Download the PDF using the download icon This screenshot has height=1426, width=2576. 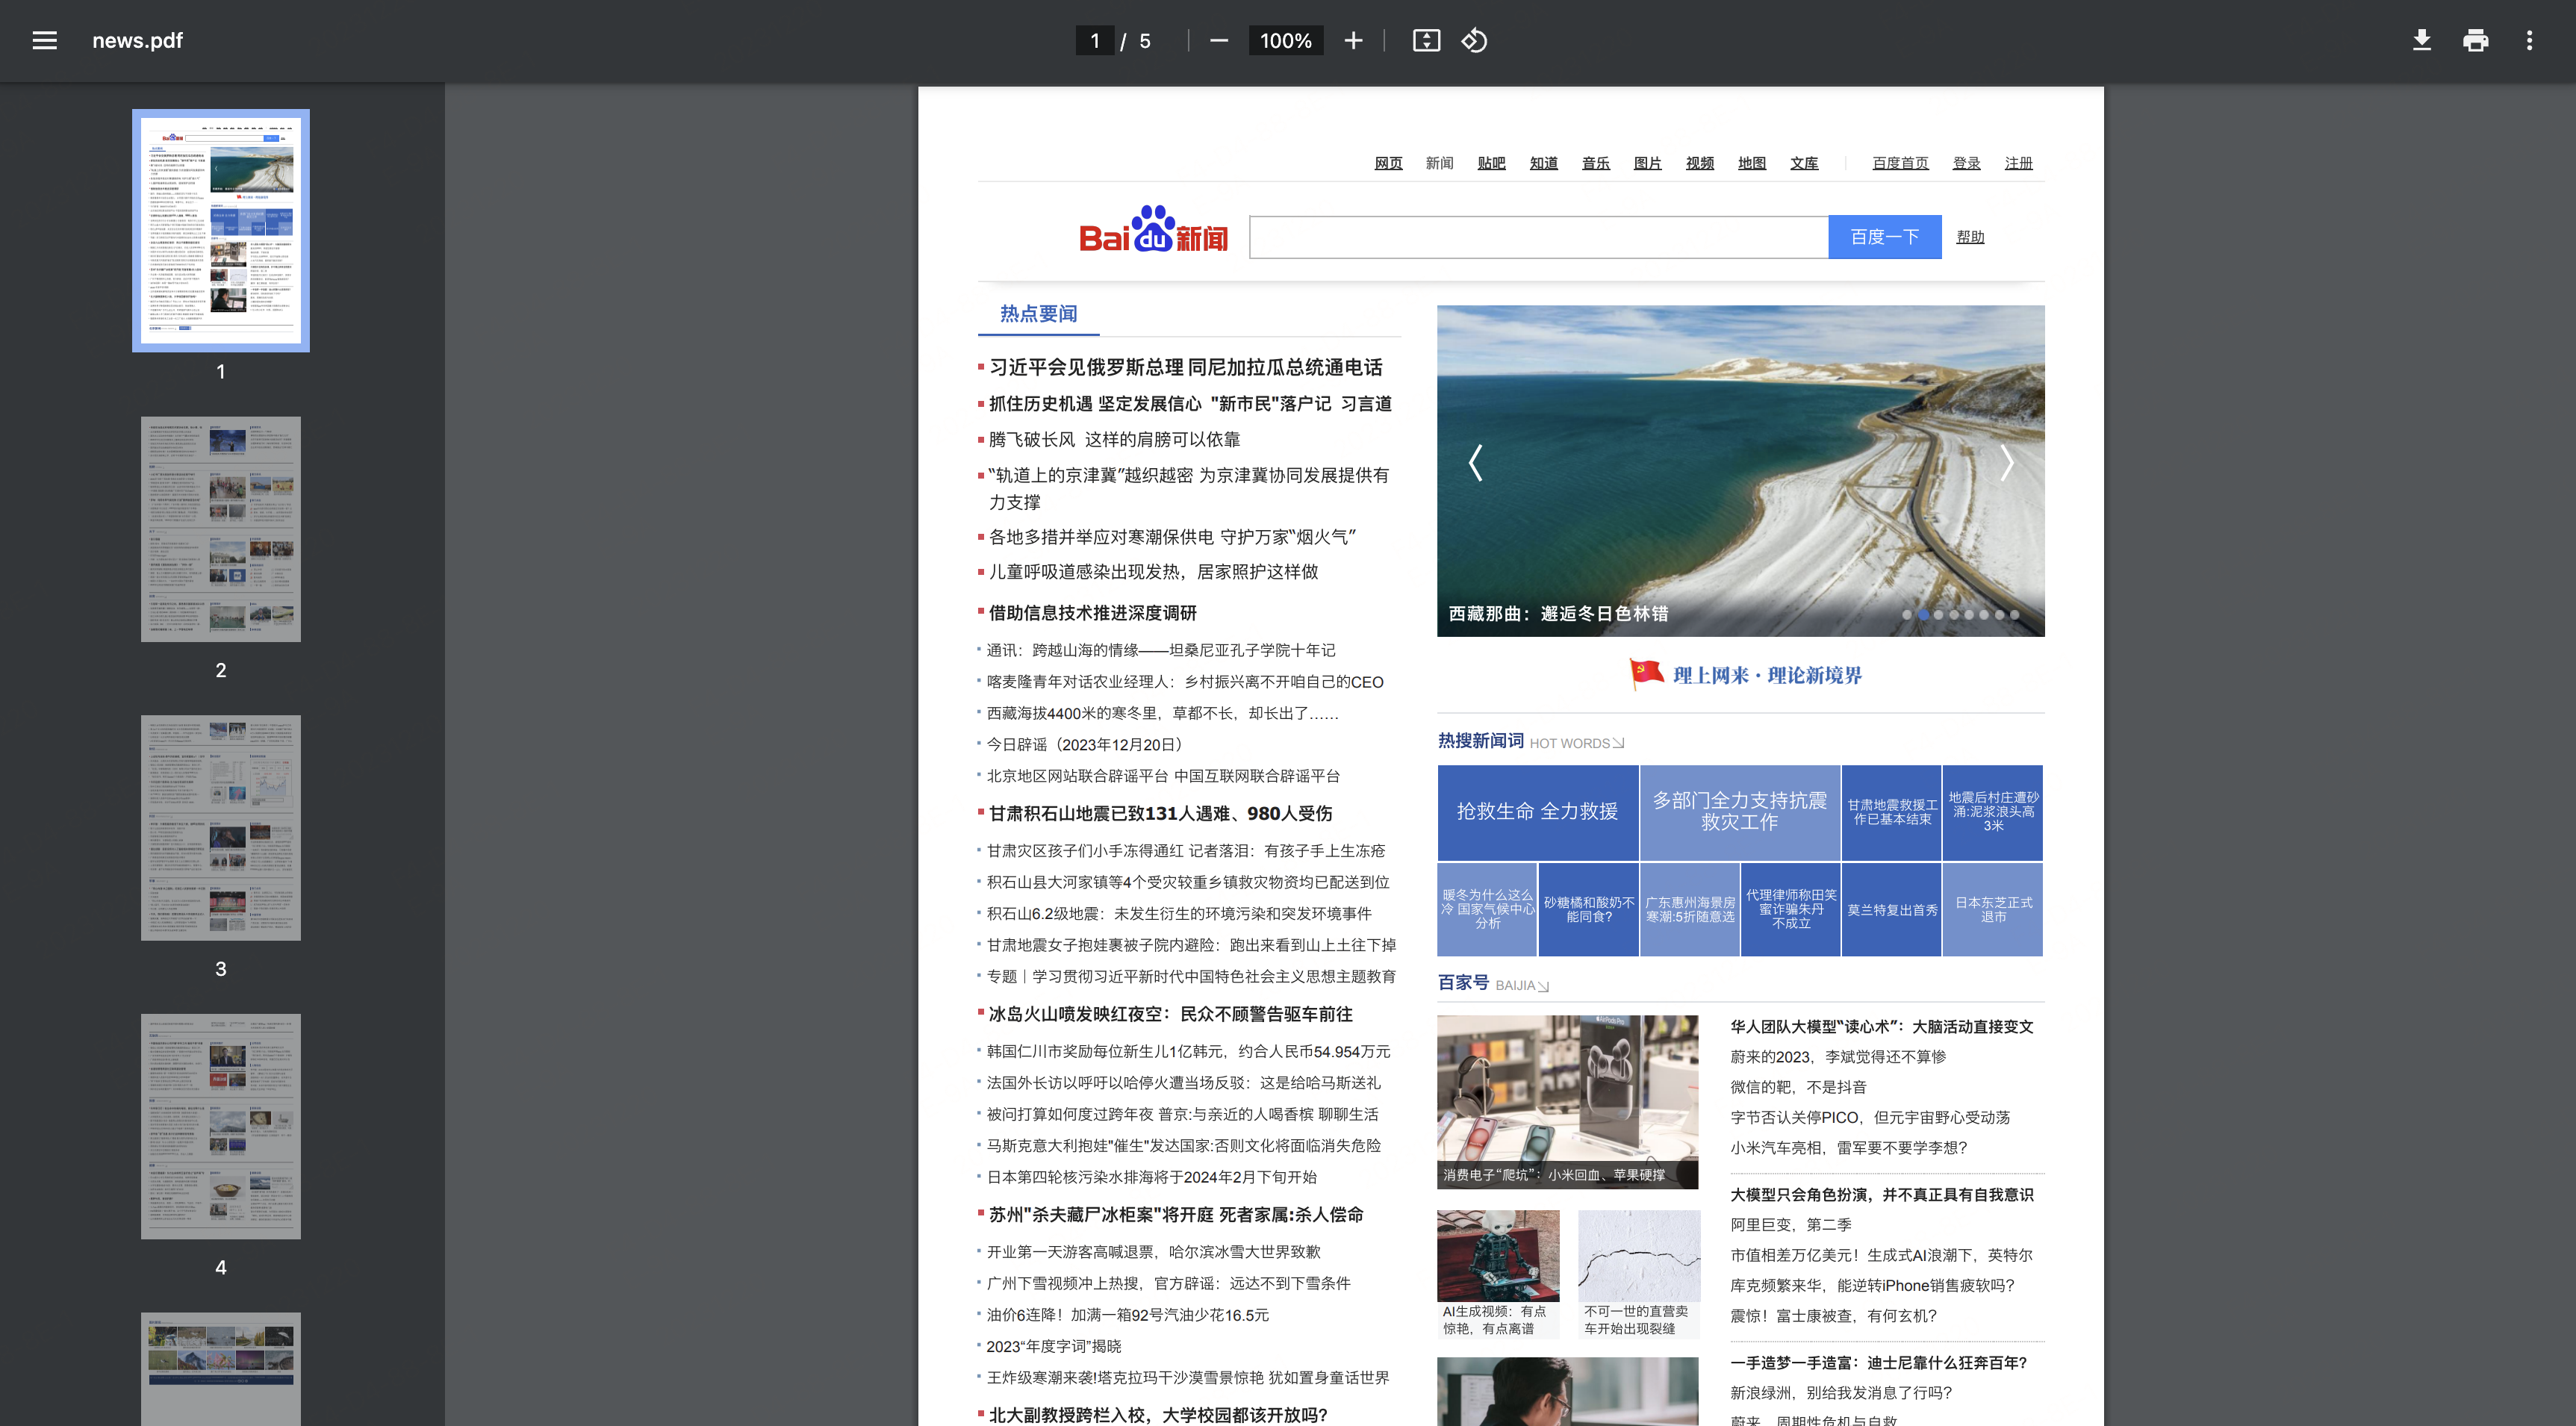2421,41
